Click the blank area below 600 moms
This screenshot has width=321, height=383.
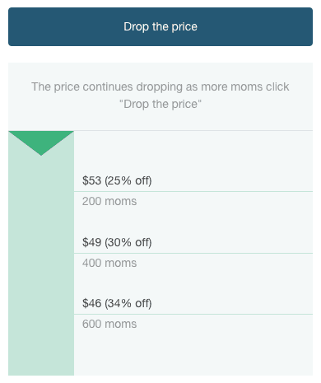coord(193,353)
